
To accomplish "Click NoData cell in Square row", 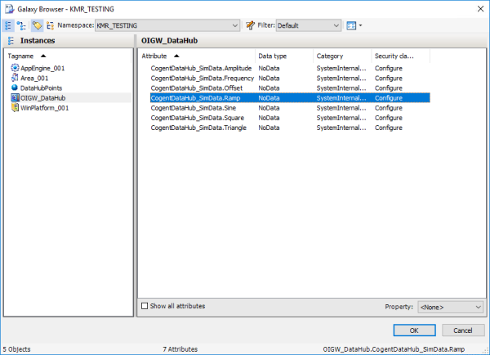I will coord(269,118).
